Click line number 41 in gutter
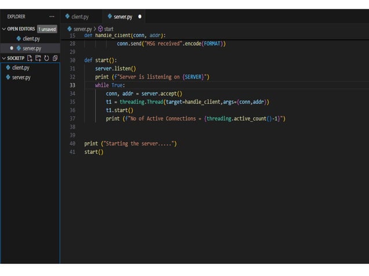 point(72,152)
